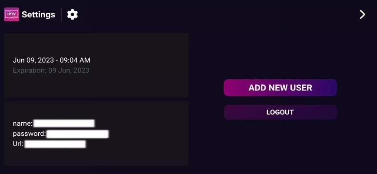Click the pink IPTV app logo
Screen dimensions: 377x174
[x=12, y=14]
